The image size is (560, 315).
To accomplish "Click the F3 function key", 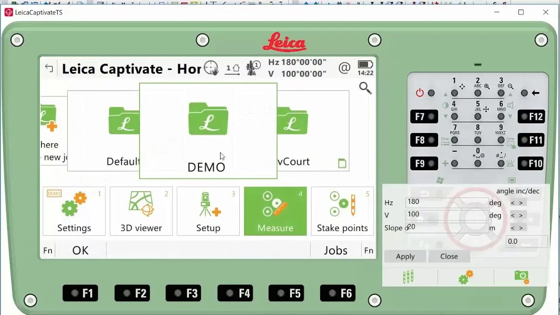I will (183, 293).
